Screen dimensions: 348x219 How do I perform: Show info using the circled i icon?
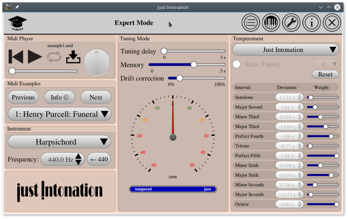coord(312,23)
